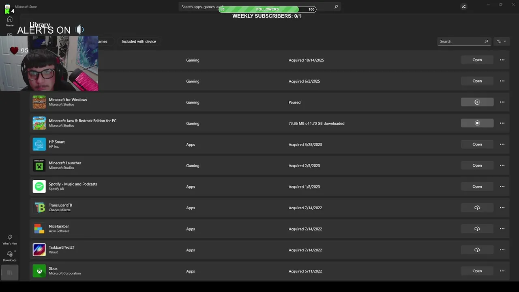Open the Home section in sidebar
Image resolution: width=519 pixels, height=292 pixels.
pos(10,21)
